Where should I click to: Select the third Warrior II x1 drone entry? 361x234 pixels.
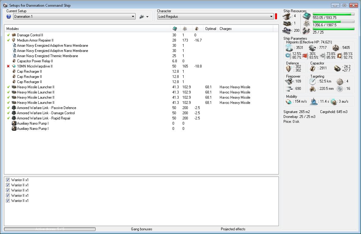click(x=20, y=190)
